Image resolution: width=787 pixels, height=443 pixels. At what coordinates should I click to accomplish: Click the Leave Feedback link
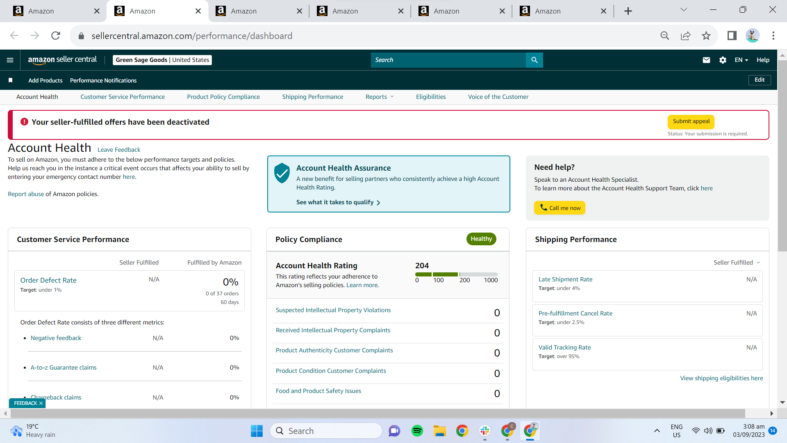[119, 150]
